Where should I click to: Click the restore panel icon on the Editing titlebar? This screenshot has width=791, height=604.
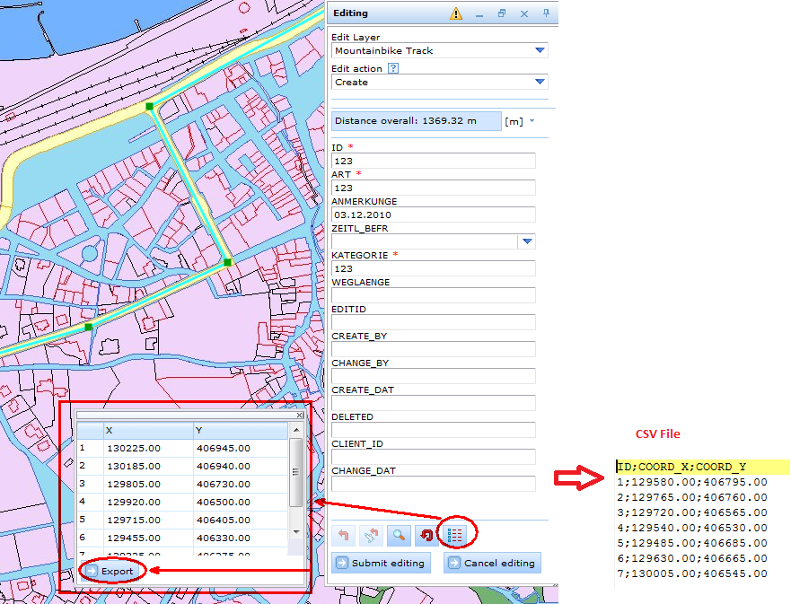[501, 13]
